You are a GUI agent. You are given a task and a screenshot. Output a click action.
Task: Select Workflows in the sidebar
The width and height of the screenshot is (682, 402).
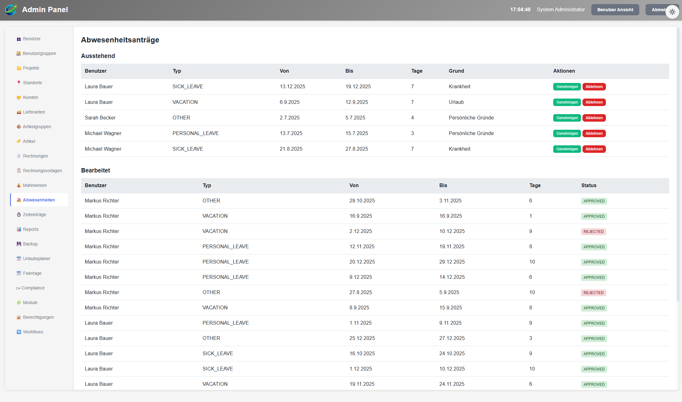coord(33,332)
